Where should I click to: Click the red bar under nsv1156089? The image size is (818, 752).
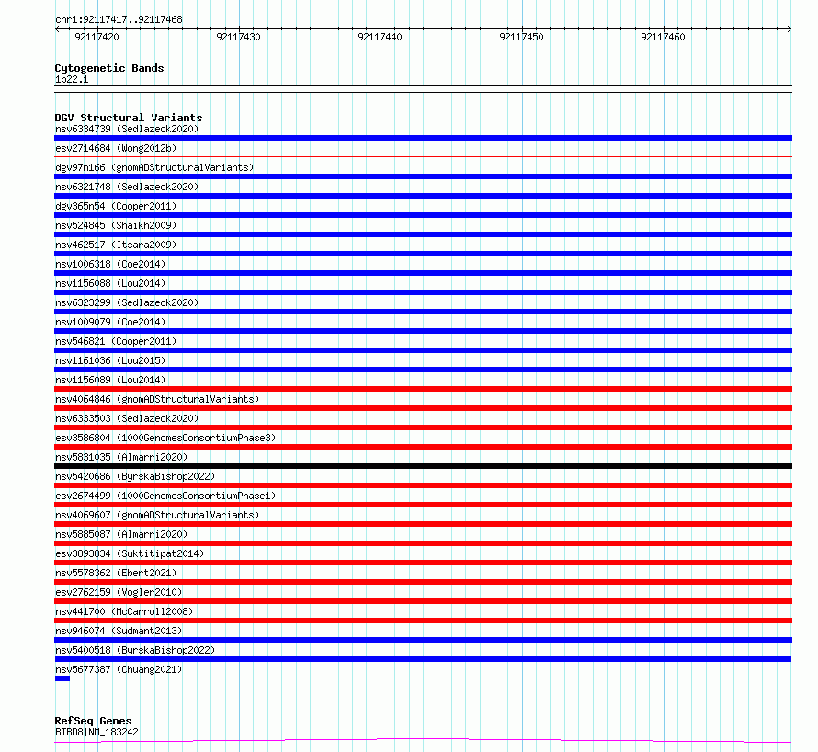[423, 389]
